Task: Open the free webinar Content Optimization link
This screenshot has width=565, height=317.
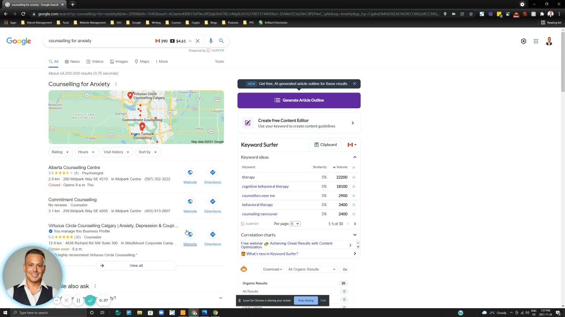Action: [286, 245]
